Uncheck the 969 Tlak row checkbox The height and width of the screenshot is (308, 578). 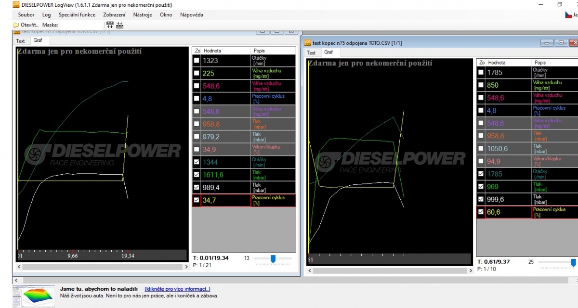pos(481,187)
